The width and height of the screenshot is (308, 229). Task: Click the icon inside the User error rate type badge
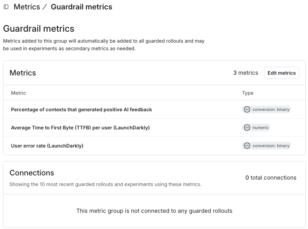pyautogui.click(x=246, y=146)
